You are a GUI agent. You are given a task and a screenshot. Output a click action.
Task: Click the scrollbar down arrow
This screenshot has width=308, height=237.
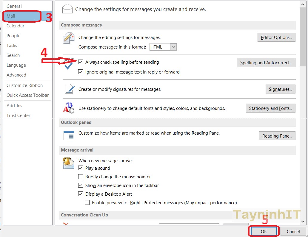pyautogui.click(x=303, y=222)
